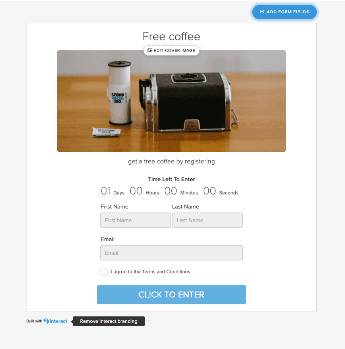Click the picture icon in Edit Cover Image
The image size is (345, 349).
[150, 51]
